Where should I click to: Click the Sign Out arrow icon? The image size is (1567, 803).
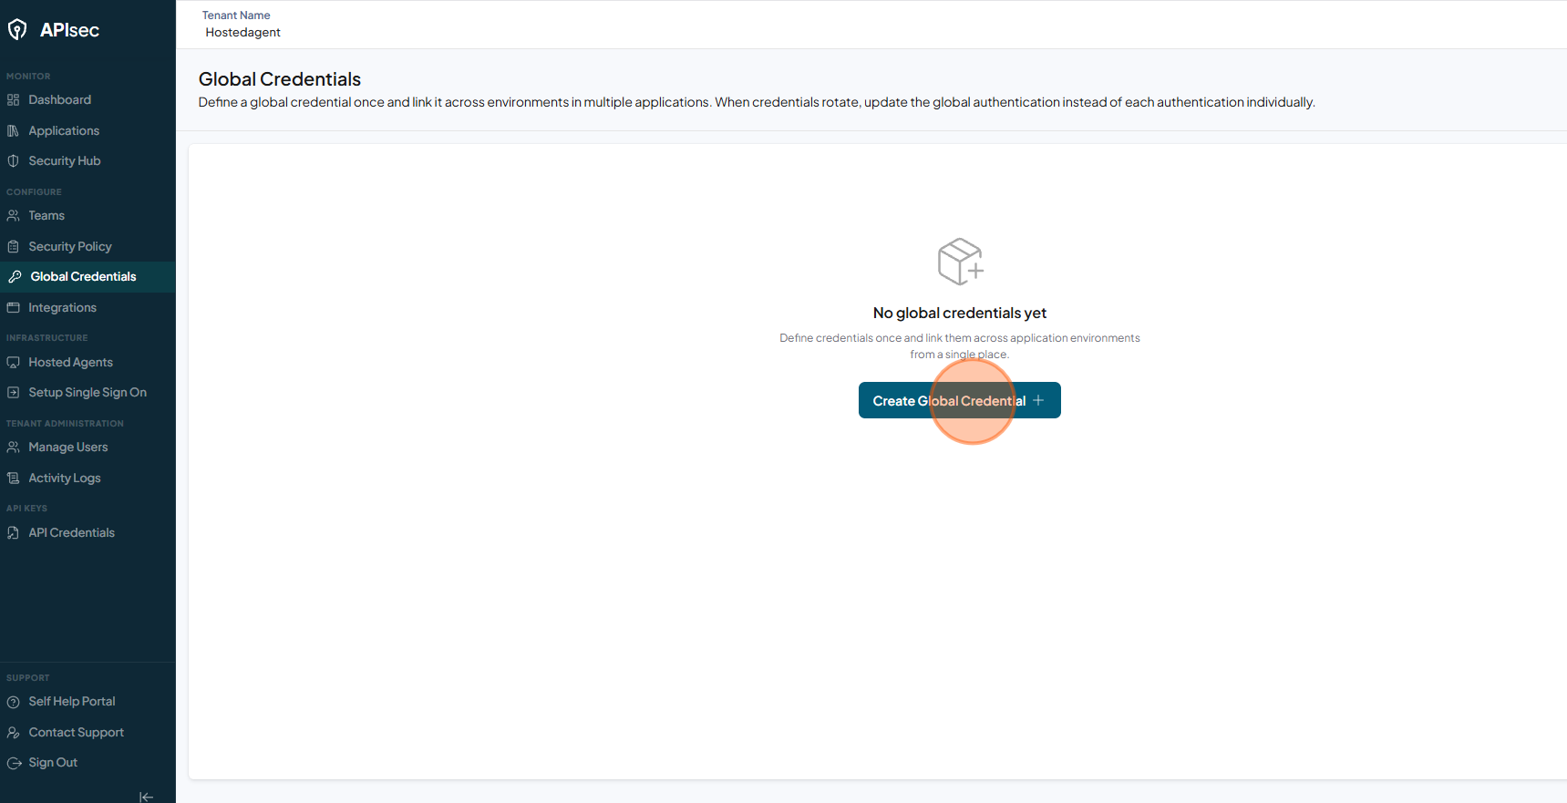(14, 763)
